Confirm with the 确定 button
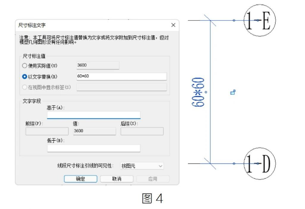This screenshot has height=209, width=305. tap(80, 179)
